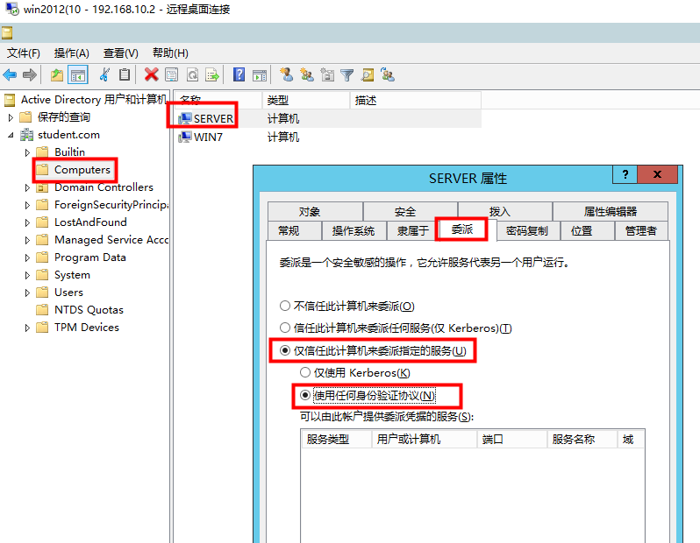Click the dialog help ? button
The image size is (700, 543).
[x=625, y=174]
